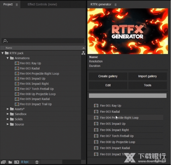Toggle sort order arrow in Name column
Screen dimensions: 171x165
[x=84, y=48]
